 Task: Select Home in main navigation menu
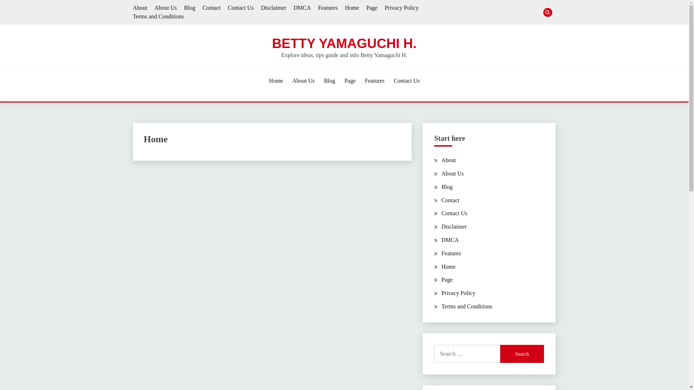tap(276, 81)
